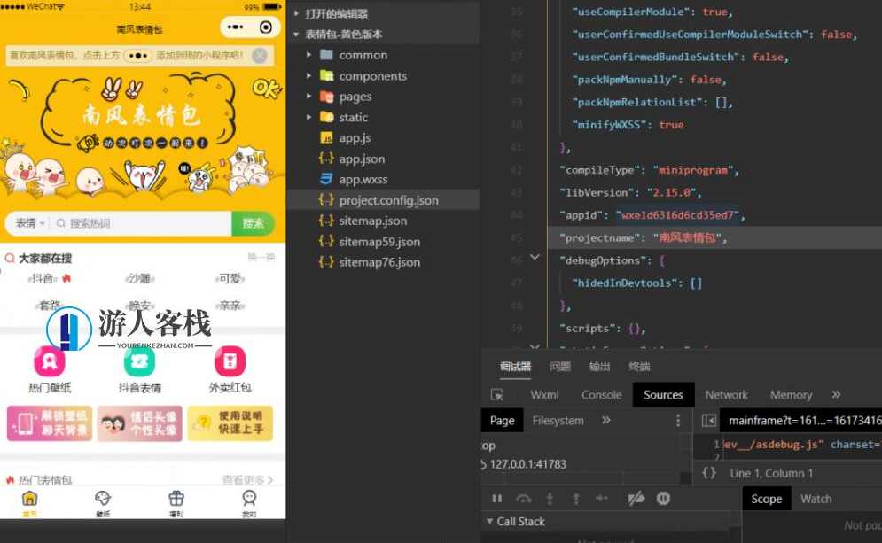Click the pause script execution icon
The width and height of the screenshot is (882, 543).
coord(496,499)
